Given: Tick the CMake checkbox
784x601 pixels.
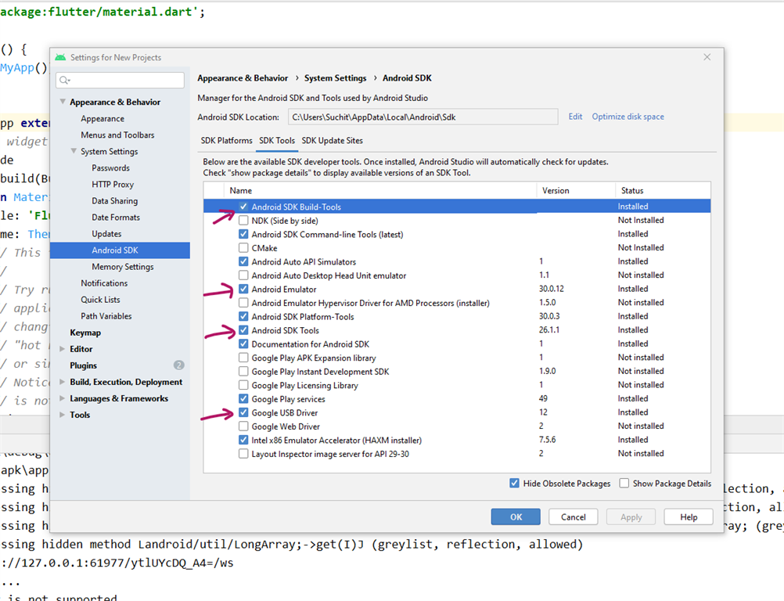Looking at the screenshot, I should [x=244, y=248].
